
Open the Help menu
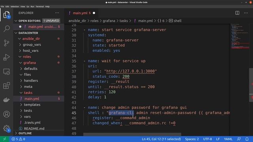click(47, 7)
